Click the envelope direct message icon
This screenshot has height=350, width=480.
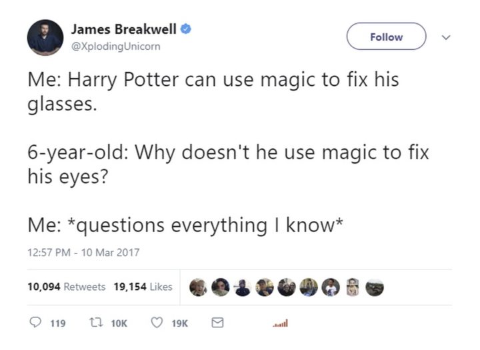[x=217, y=323]
